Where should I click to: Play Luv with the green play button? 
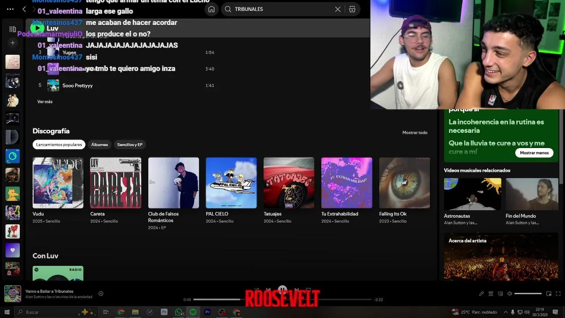pyautogui.click(x=37, y=28)
